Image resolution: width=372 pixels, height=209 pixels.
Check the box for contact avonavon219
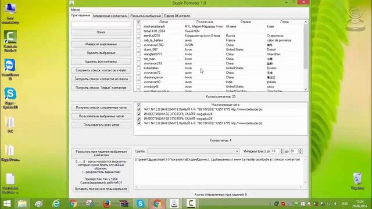click(x=138, y=63)
